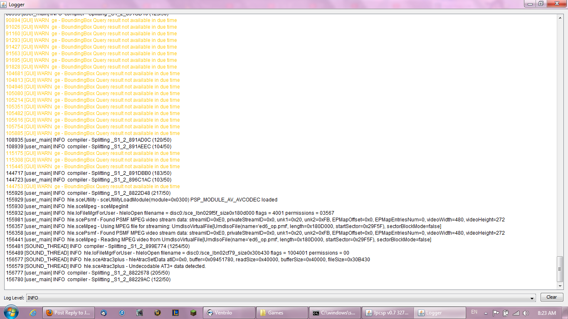Click log line 'Splitting _S1_2_8822678 (205/50)'
The width and height of the screenshot is (568, 319).
pyautogui.click(x=88, y=273)
